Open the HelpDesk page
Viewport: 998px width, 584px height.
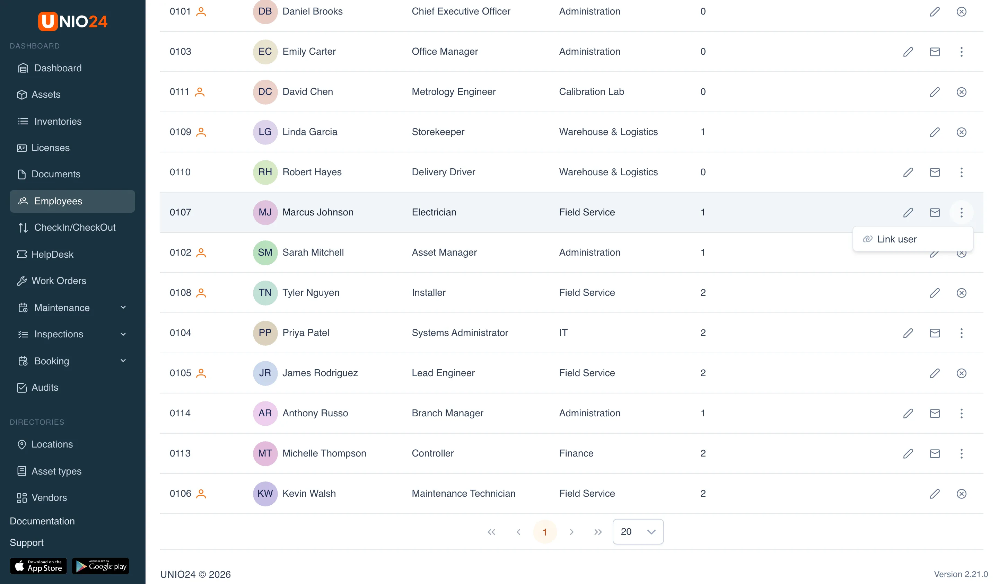coord(72,254)
